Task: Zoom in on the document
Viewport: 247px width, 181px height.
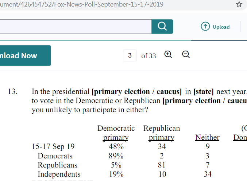Action: click(168, 55)
